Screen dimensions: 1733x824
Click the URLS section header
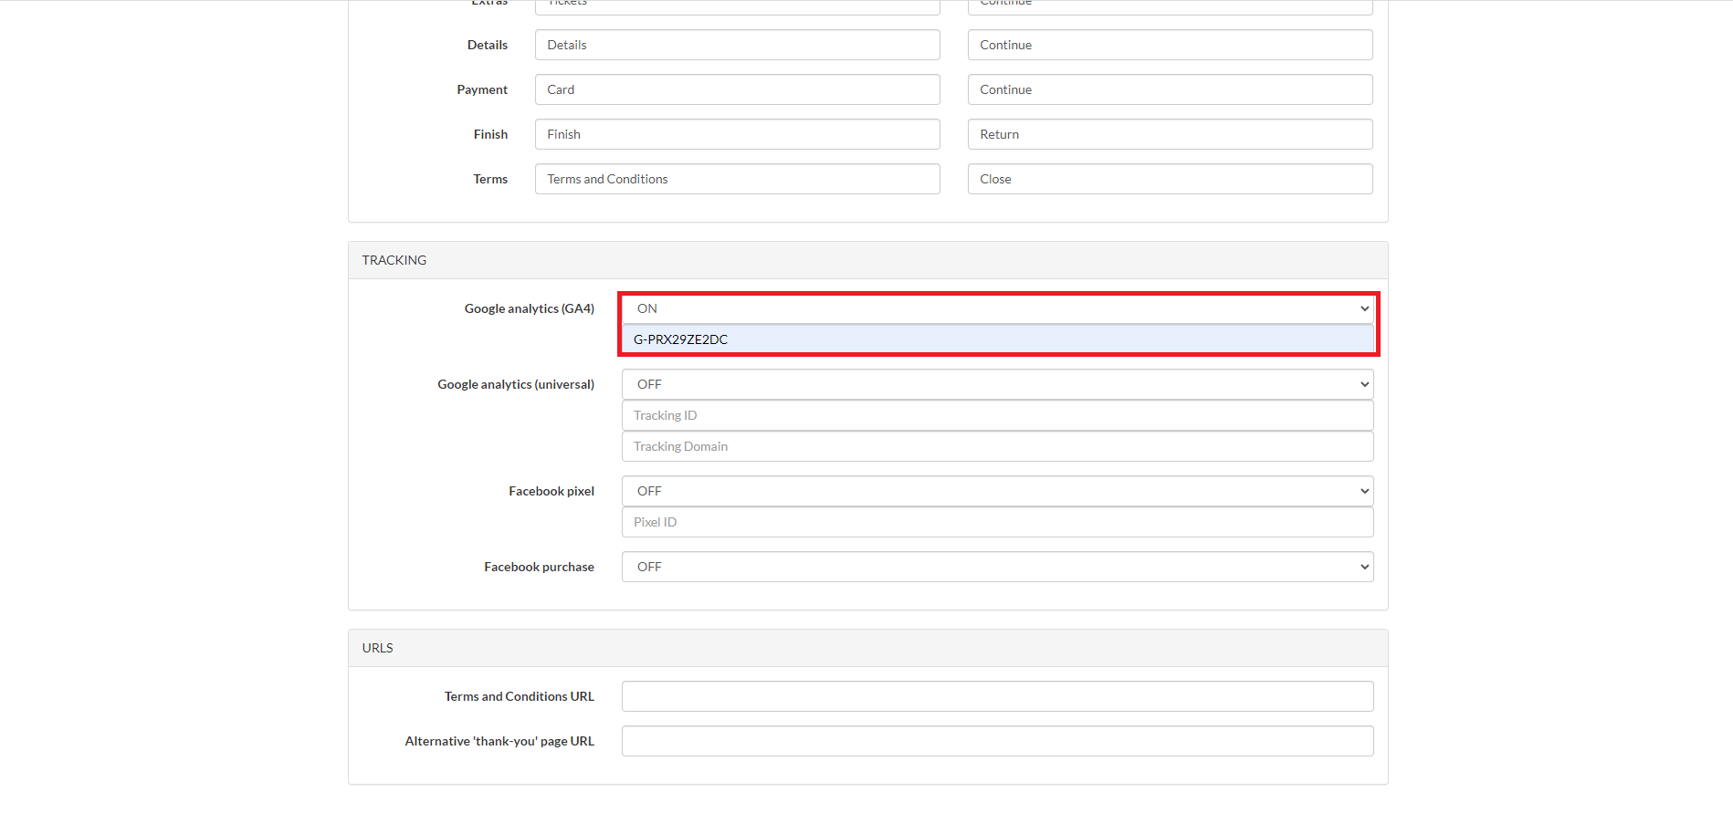[867, 648]
